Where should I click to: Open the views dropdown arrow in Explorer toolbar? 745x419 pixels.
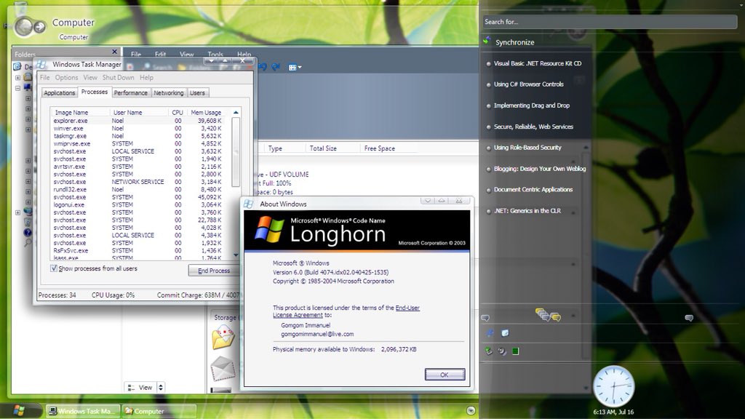299,68
